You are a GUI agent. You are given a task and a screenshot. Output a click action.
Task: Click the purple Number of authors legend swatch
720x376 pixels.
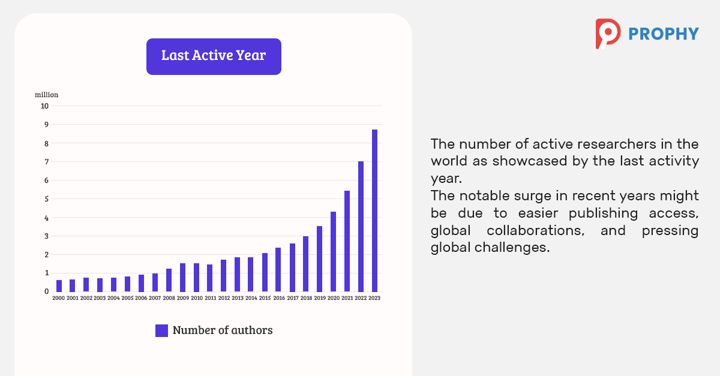coord(161,330)
